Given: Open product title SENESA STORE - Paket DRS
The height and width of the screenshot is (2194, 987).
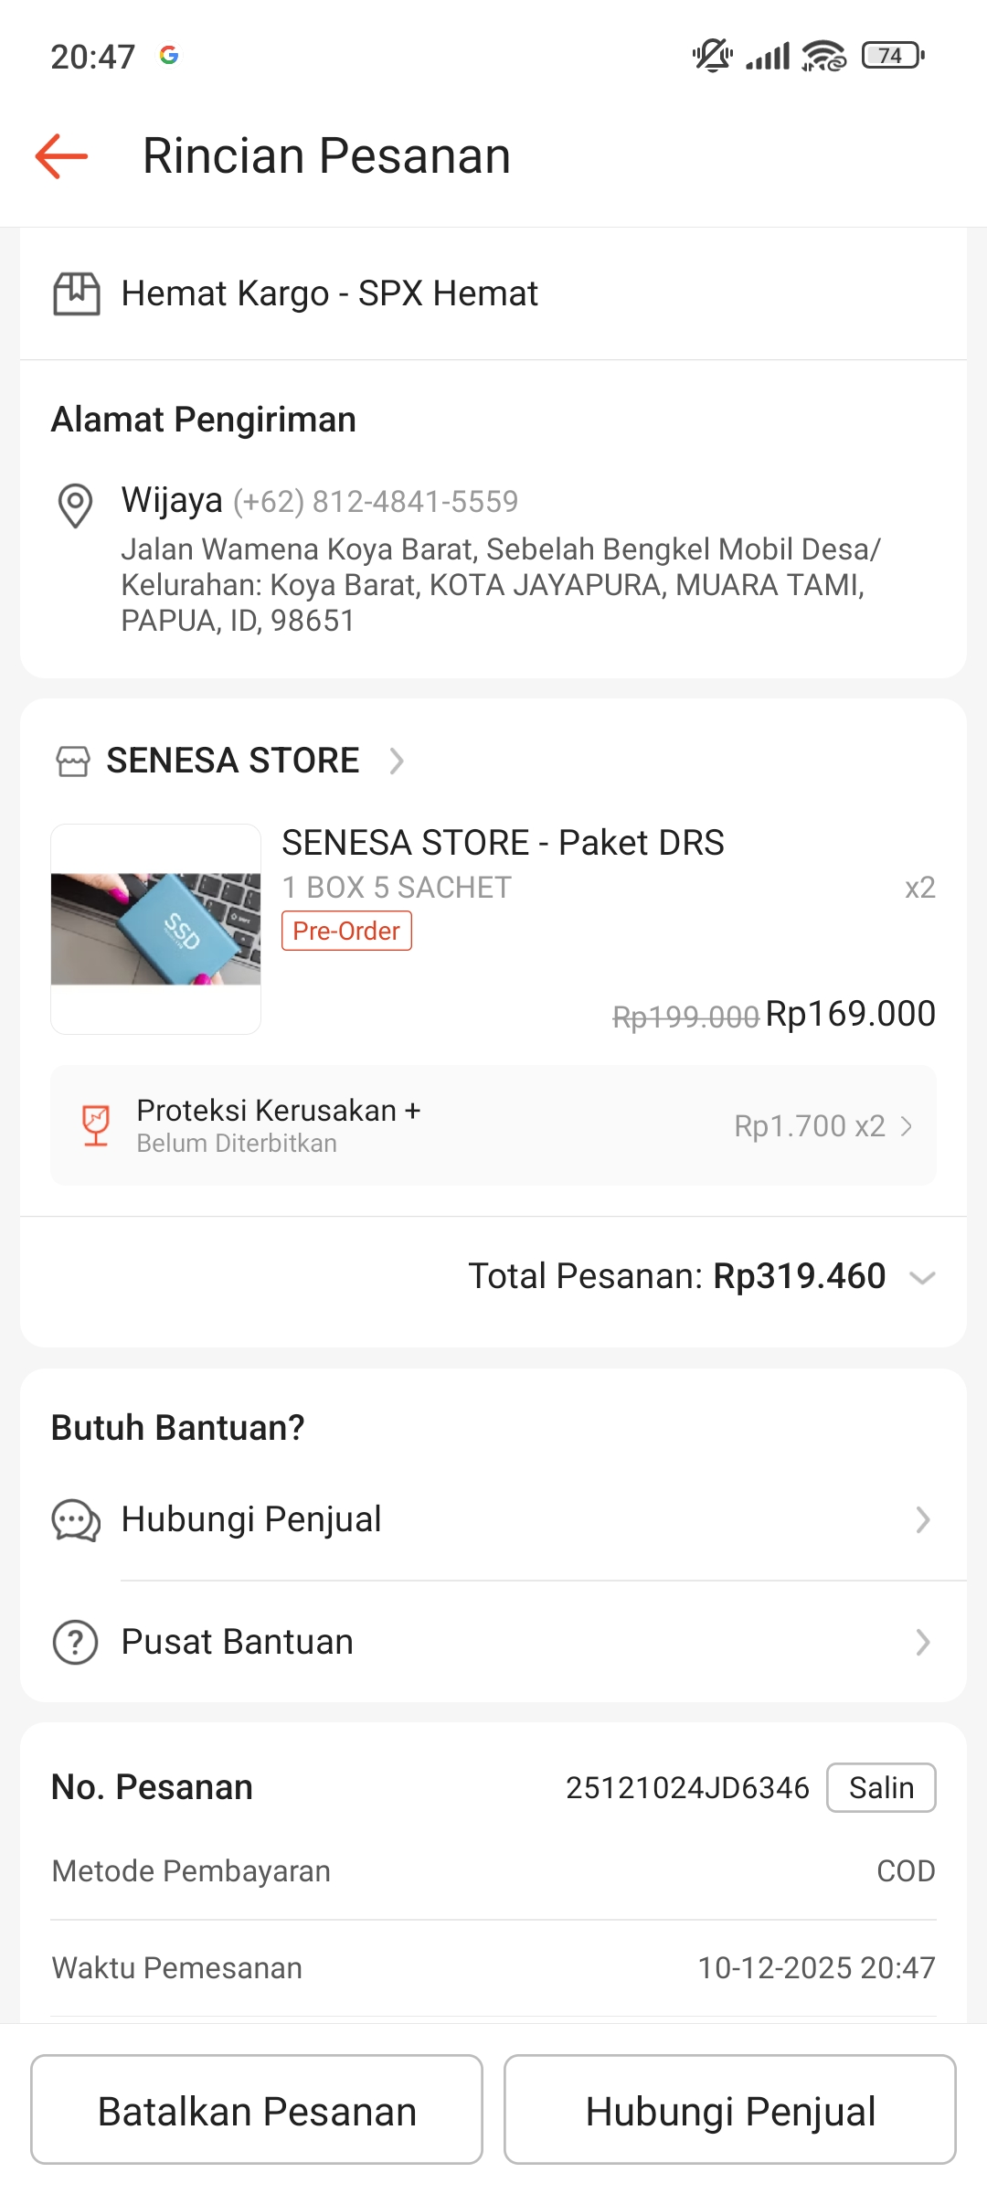Looking at the screenshot, I should pyautogui.click(x=503, y=843).
